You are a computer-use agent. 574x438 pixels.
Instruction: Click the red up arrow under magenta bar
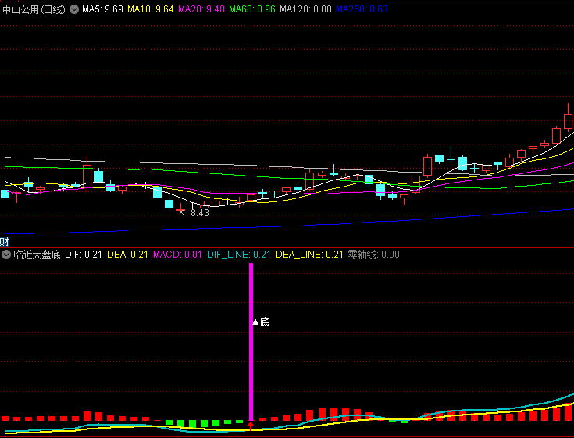pyautogui.click(x=251, y=426)
